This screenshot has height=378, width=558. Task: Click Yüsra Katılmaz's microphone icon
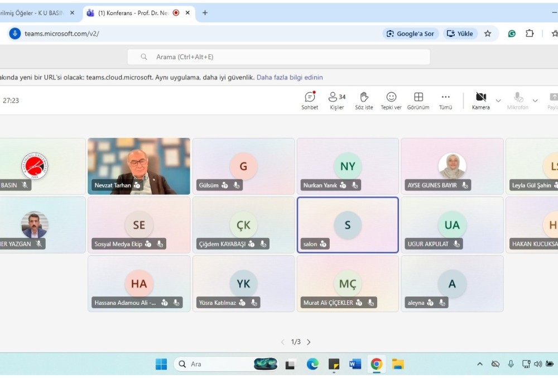254,303
